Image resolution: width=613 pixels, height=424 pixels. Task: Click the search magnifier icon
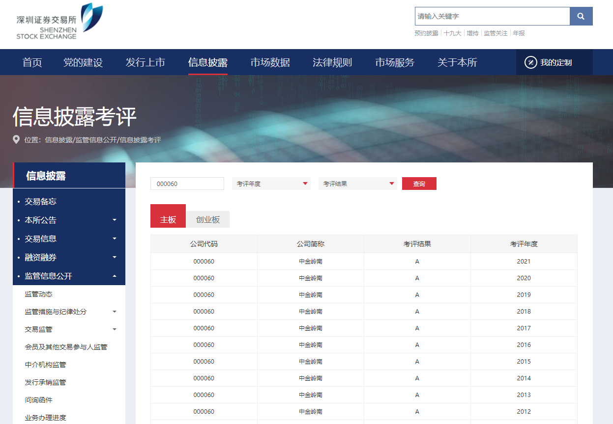[x=581, y=16]
